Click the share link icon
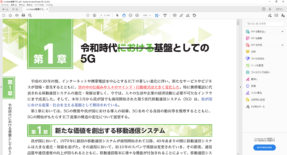Image resolution: width=287 pixels, height=155 pixels. (x=270, y=16)
